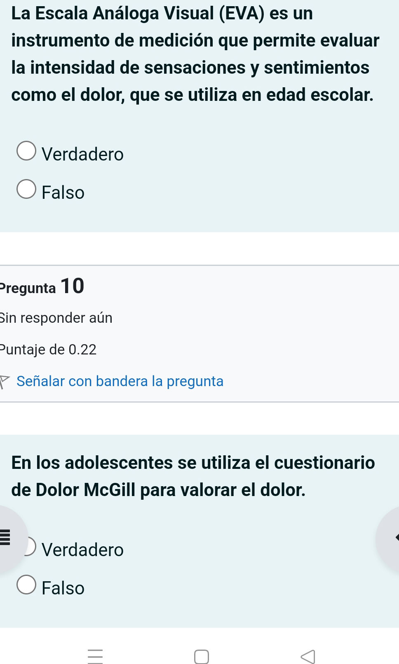The image size is (399, 664).
Task: Tap the Android back triangle icon
Action: [x=308, y=657]
